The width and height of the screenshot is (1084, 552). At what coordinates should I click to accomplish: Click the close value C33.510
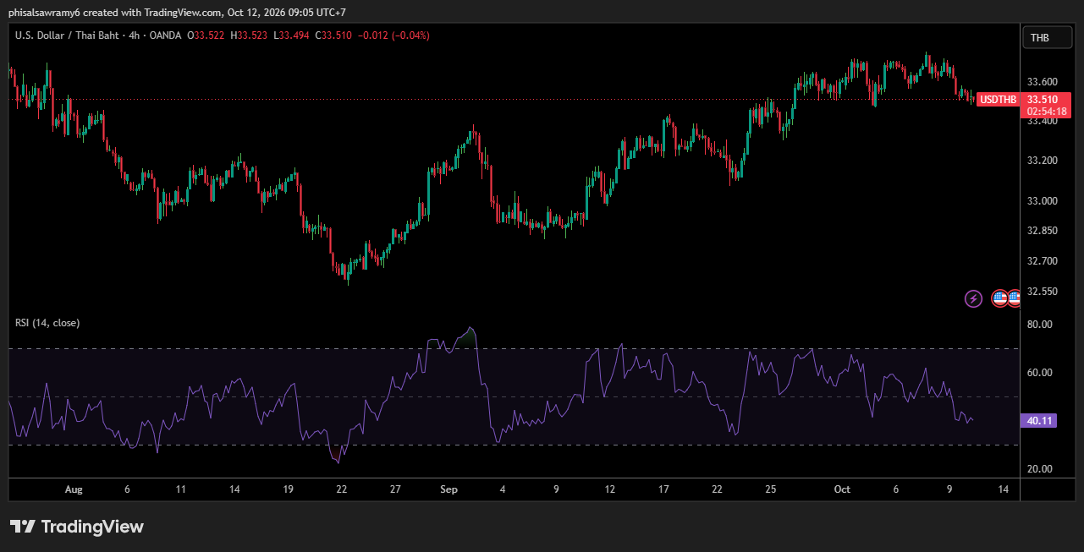[334, 36]
